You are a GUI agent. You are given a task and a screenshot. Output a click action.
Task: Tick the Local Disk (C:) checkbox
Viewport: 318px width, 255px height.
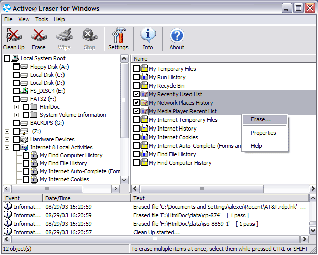tap(17, 75)
